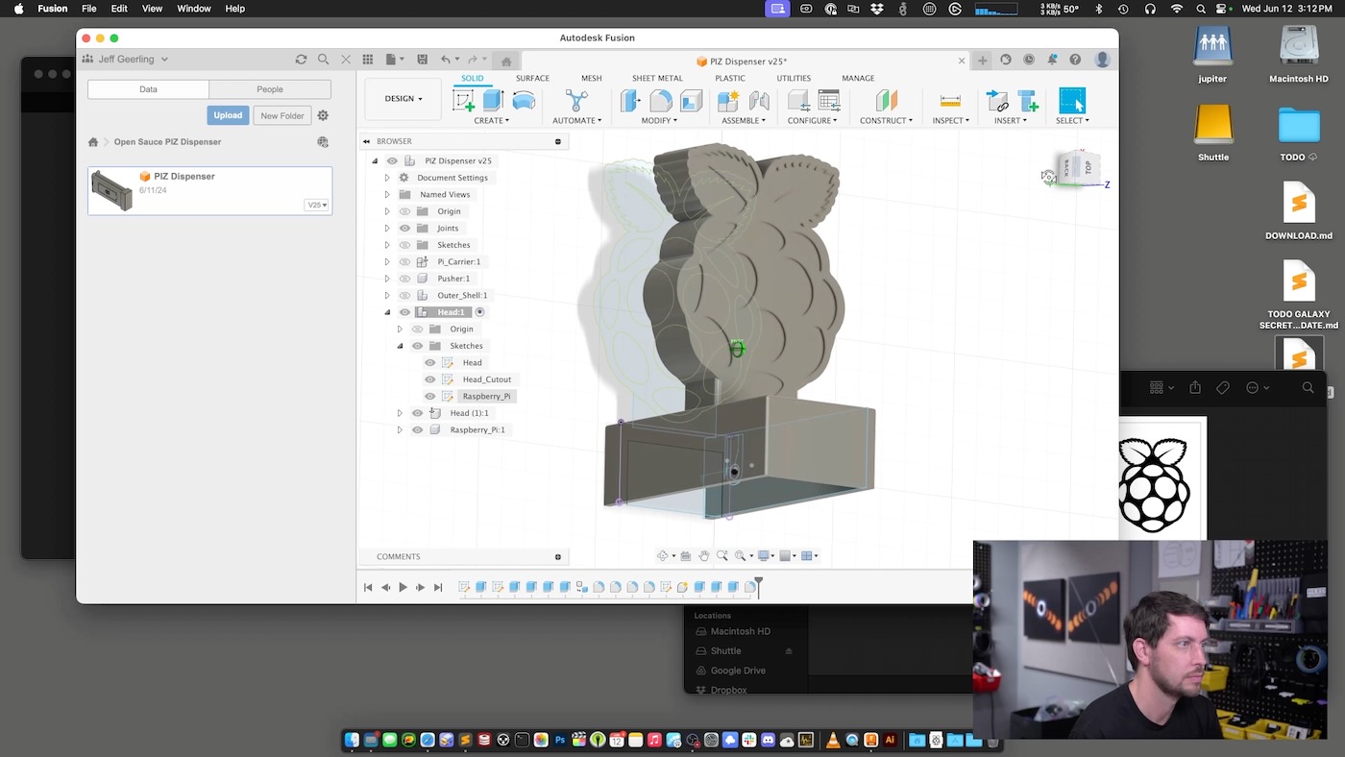Click the Upload button
The image size is (1345, 757).
click(228, 115)
